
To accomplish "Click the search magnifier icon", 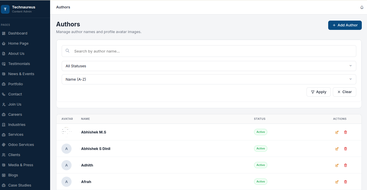I will (x=67, y=51).
